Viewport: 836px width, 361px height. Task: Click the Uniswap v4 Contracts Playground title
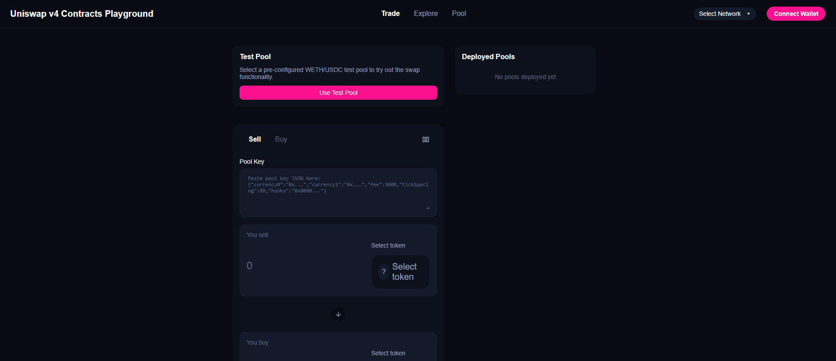coord(82,14)
